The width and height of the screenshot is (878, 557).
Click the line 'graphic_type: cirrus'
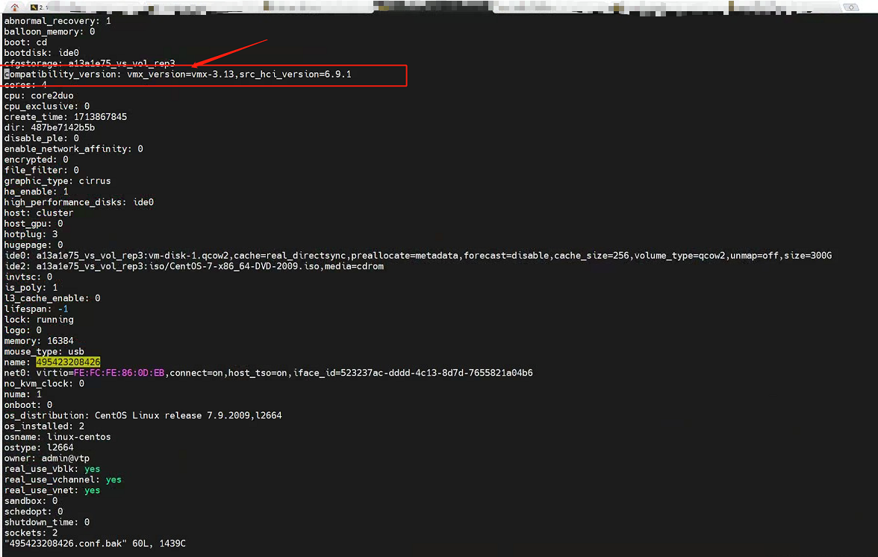57,180
